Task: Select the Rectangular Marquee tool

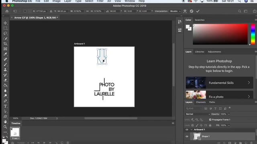Action: tap(5, 28)
